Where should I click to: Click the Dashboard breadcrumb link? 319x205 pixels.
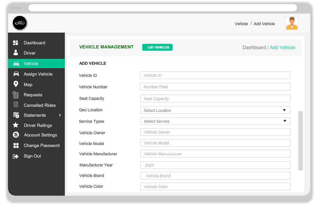pos(254,48)
